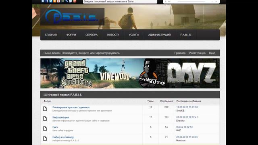This screenshot has height=145, width=258.
Task: Adjust the audio player volume bars
Action: coord(216,2)
